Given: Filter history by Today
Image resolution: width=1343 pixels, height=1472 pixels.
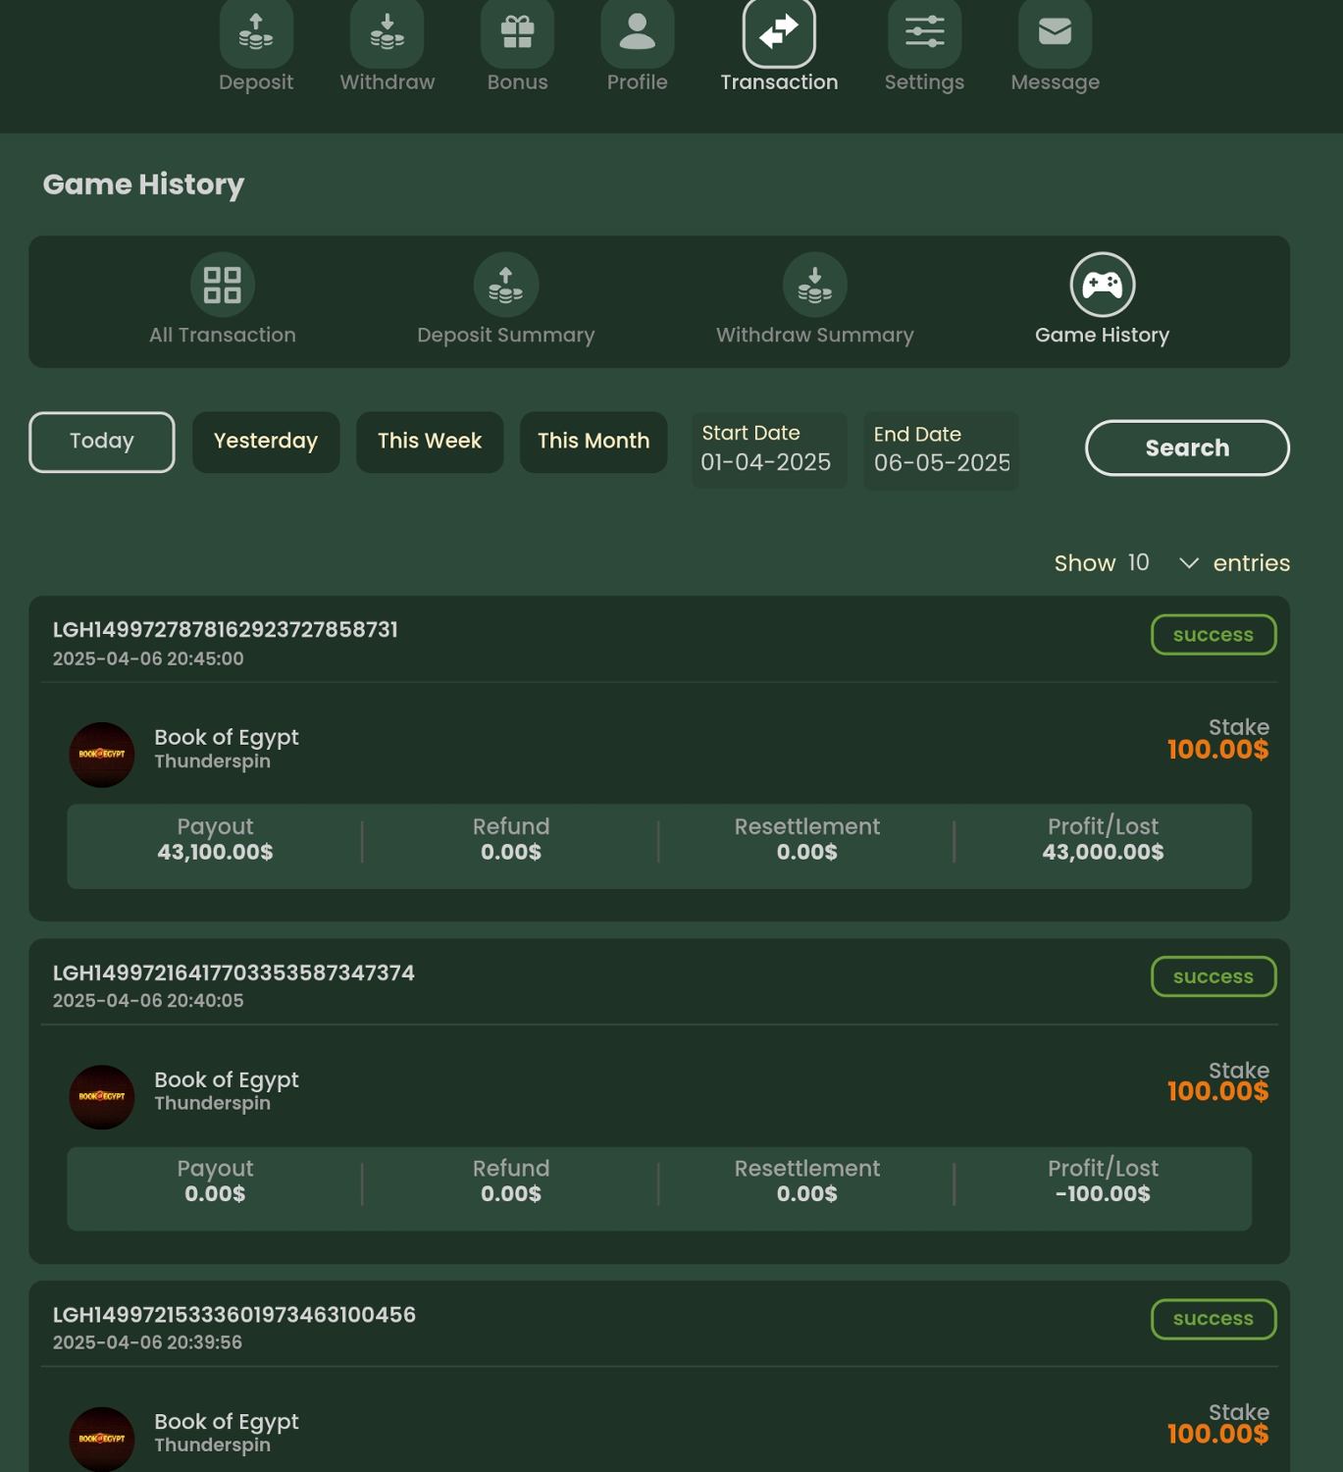Looking at the screenshot, I should 102,442.
